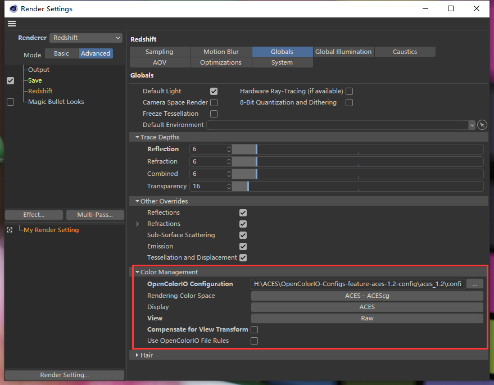Click the Refraction depth value field
The width and height of the screenshot is (494, 385).
coord(208,161)
